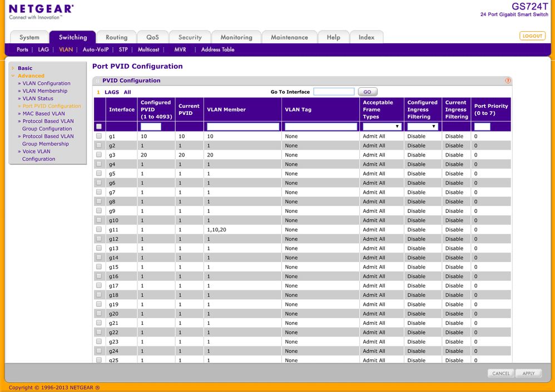Open the Ports submenu

click(x=22, y=49)
